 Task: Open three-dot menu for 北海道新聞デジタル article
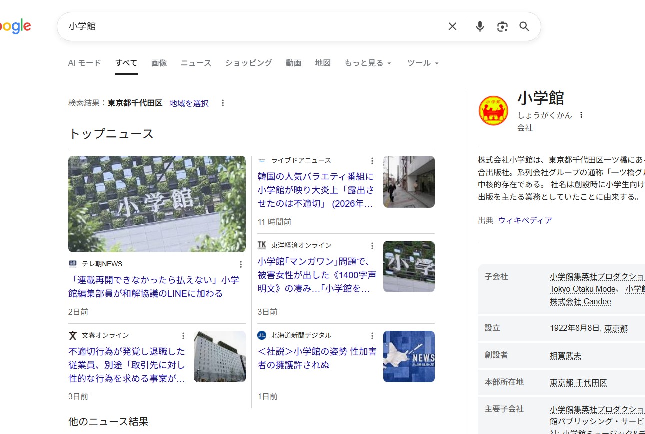point(372,336)
